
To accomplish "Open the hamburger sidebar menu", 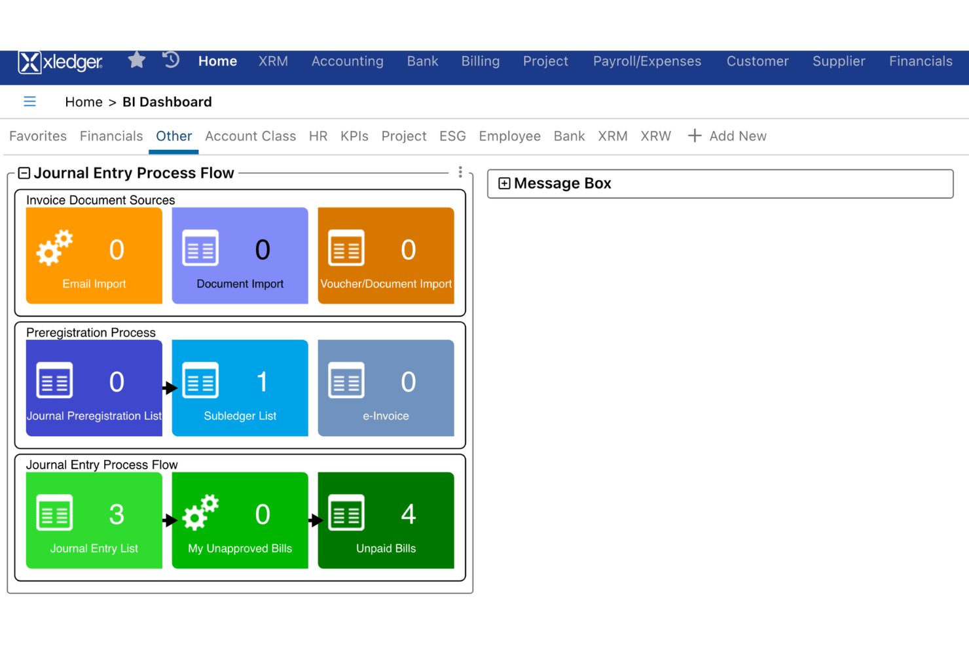I will click(29, 101).
